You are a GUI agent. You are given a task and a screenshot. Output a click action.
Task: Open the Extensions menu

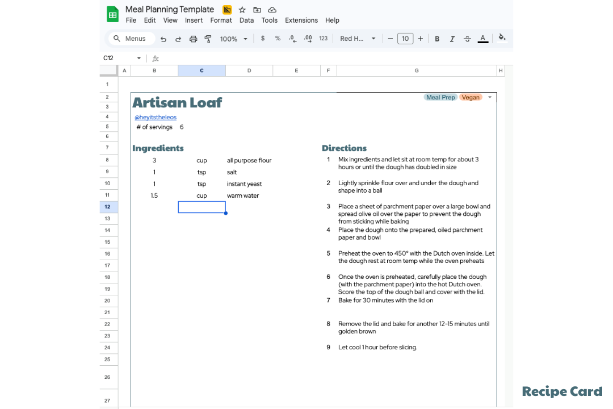coord(301,20)
